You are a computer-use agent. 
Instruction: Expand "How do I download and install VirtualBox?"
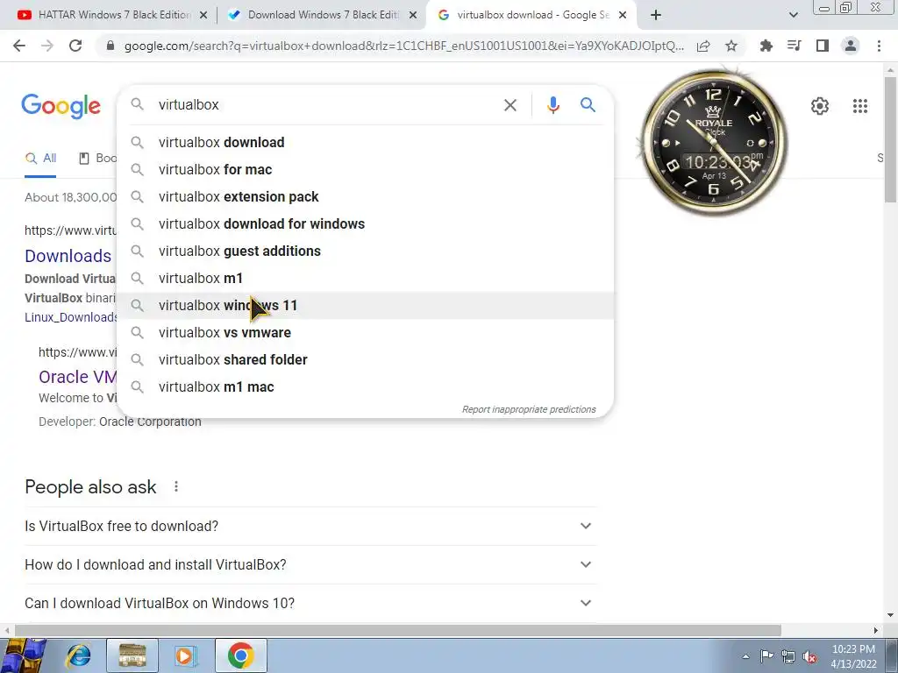click(x=310, y=564)
